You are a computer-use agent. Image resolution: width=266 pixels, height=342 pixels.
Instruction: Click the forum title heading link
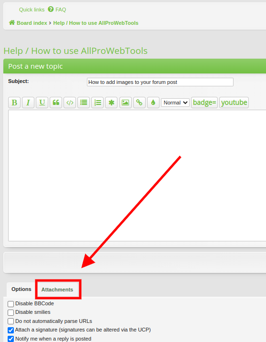click(75, 51)
